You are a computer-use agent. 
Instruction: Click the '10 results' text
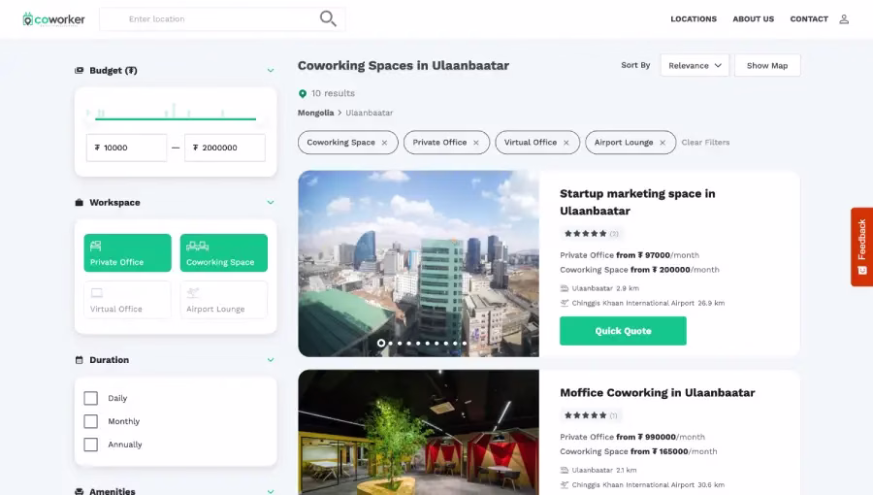pos(333,93)
